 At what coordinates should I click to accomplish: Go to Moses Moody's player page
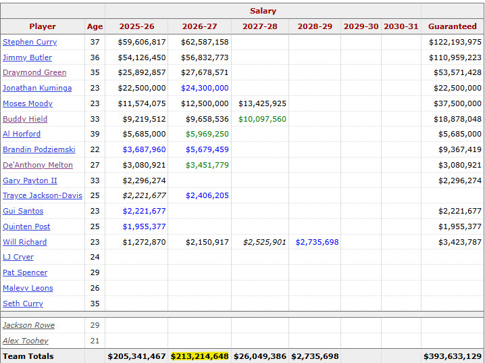pyautogui.click(x=28, y=103)
